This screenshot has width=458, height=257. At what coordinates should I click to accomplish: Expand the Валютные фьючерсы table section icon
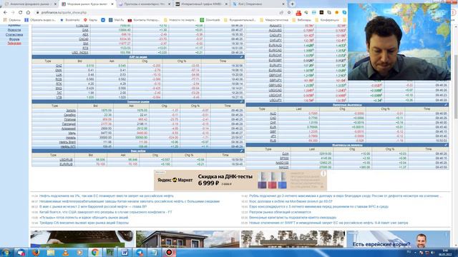tap(446, 105)
